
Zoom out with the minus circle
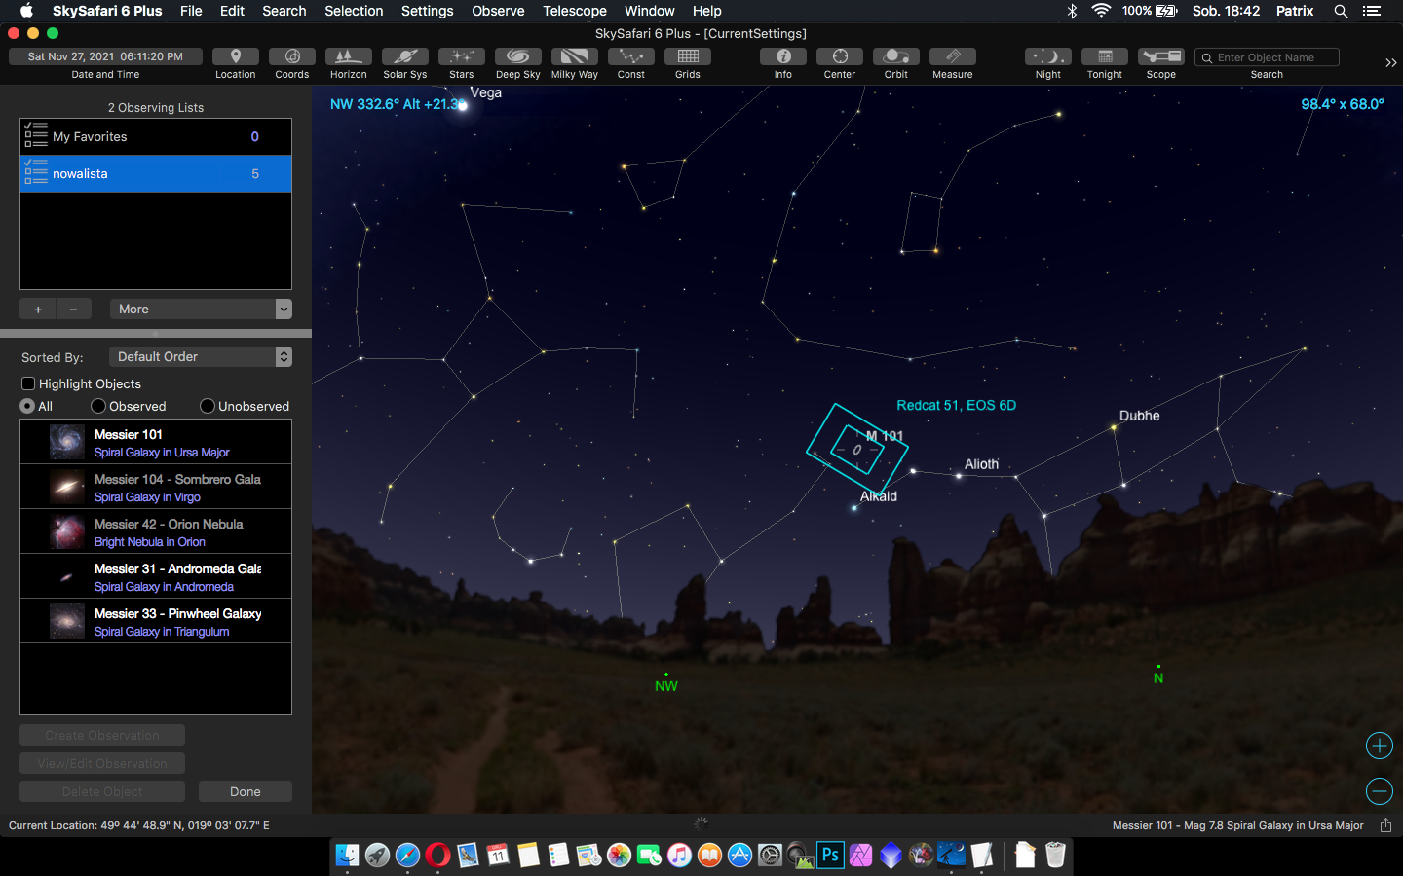pyautogui.click(x=1380, y=791)
